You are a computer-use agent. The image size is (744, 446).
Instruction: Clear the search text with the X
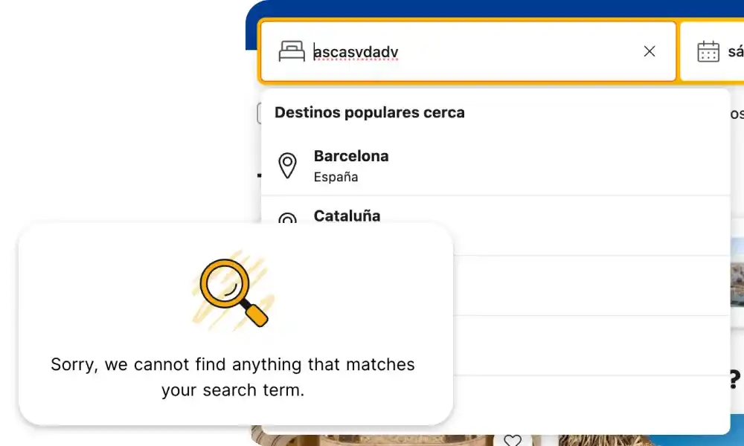pyautogui.click(x=650, y=51)
